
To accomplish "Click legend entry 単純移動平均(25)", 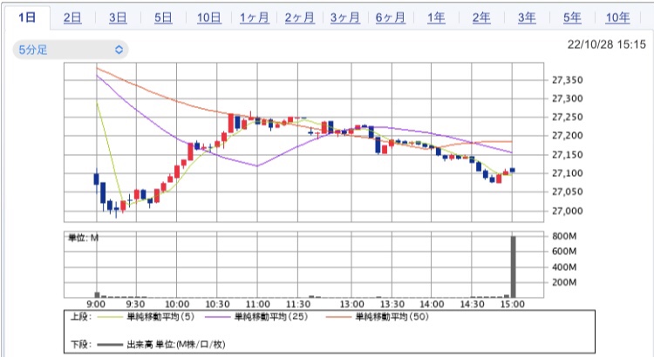I will [271, 317].
